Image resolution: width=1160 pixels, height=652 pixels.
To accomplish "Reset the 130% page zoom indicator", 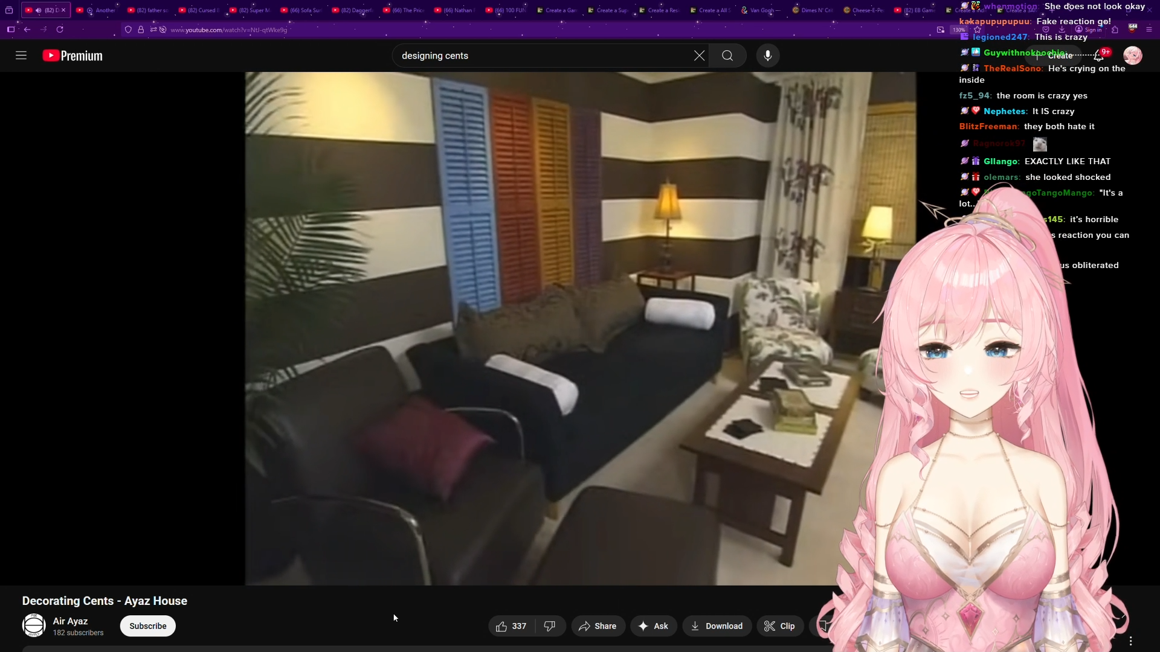I will pyautogui.click(x=959, y=30).
